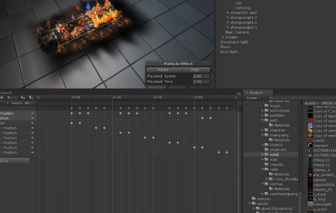Expand the shuimo folder
336x213 pixels.
(x=262, y=145)
